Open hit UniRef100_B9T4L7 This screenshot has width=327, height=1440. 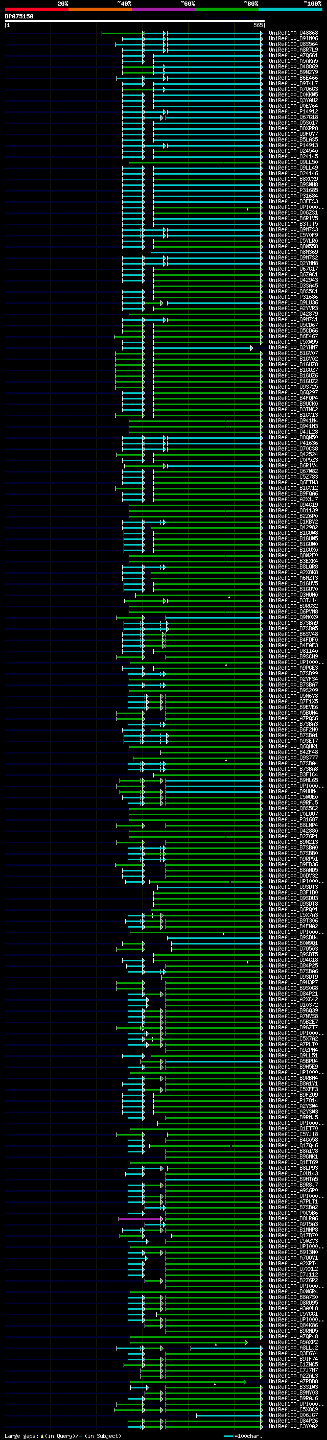(293, 83)
